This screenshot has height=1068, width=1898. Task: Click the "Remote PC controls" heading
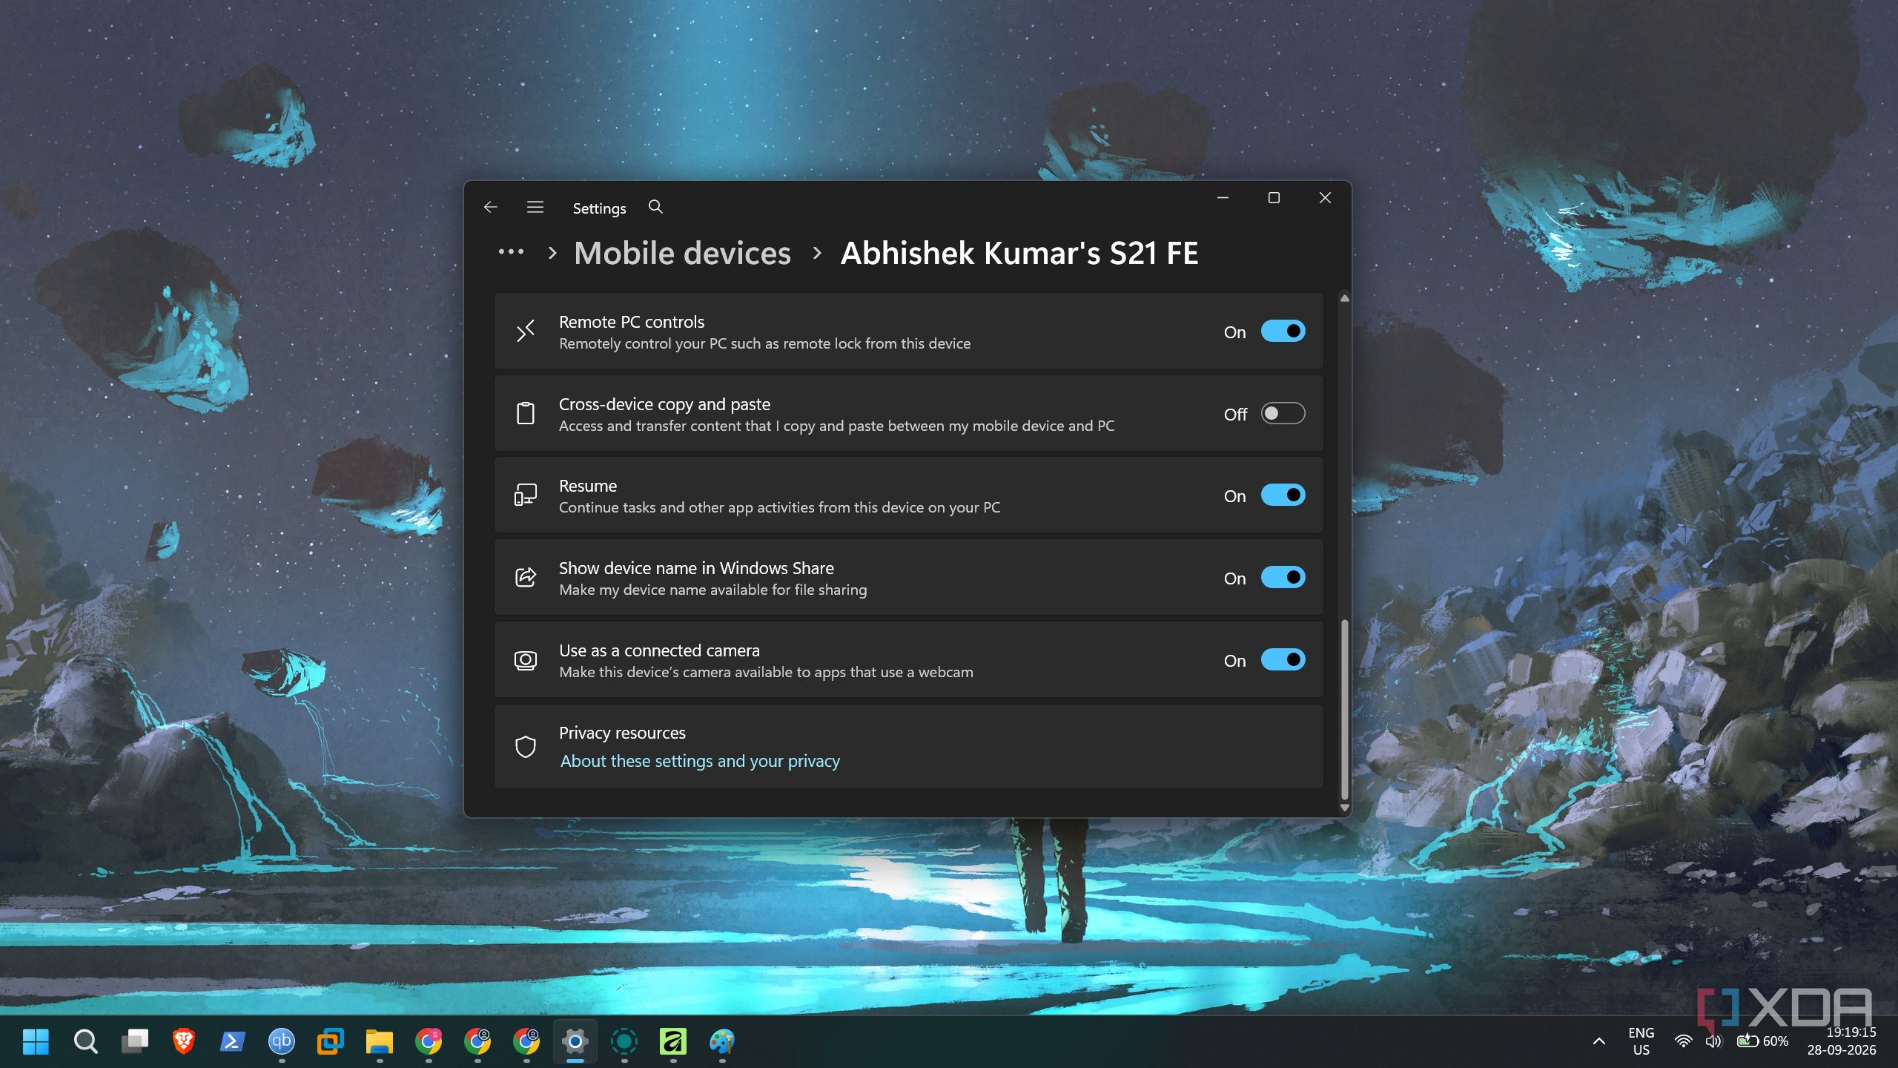(x=632, y=322)
